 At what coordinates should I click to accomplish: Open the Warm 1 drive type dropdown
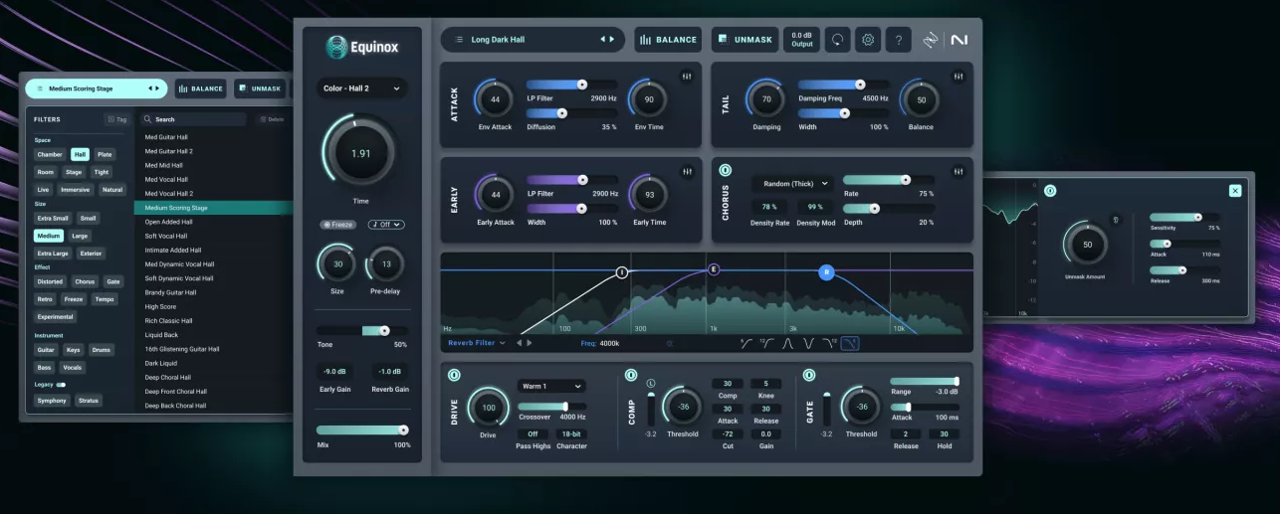[551, 386]
